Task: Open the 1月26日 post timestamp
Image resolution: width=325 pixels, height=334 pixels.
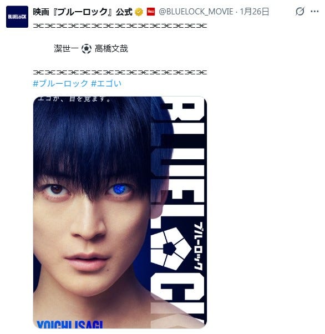Action: point(255,12)
